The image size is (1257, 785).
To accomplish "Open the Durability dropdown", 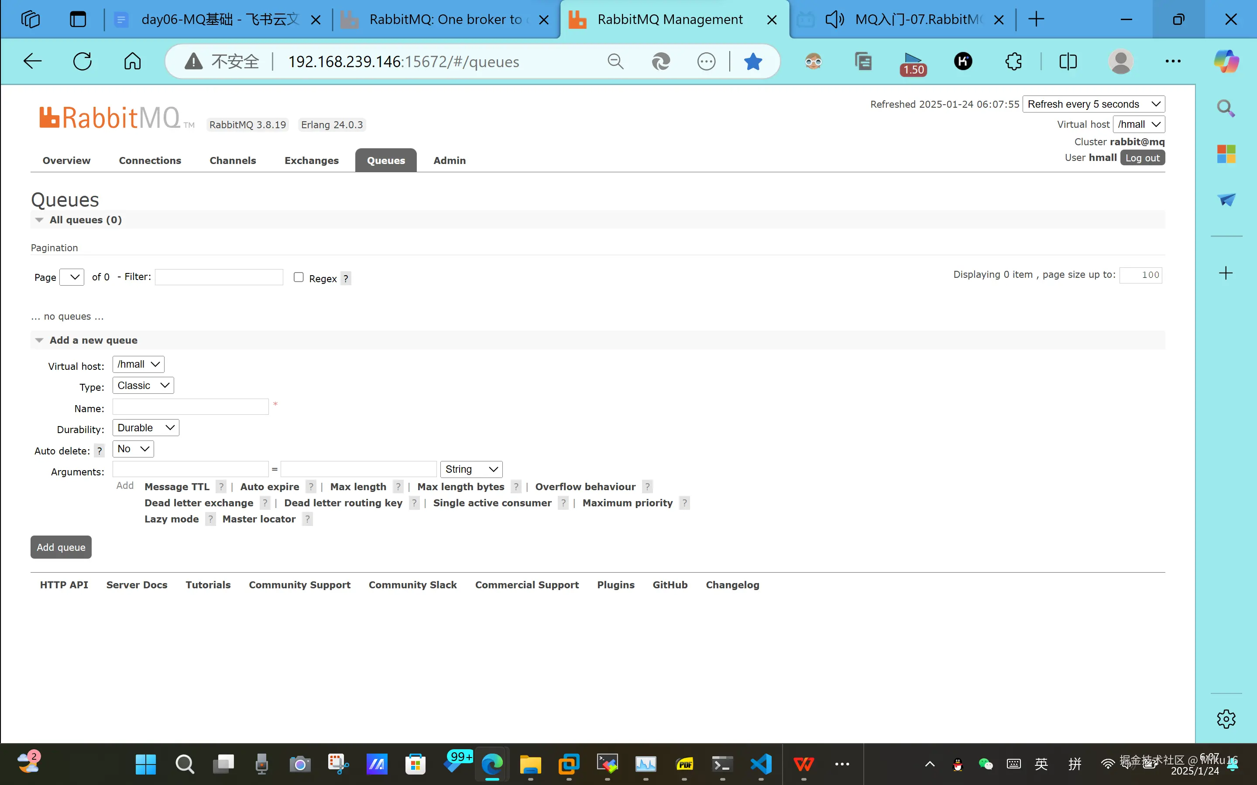I will coord(145,428).
